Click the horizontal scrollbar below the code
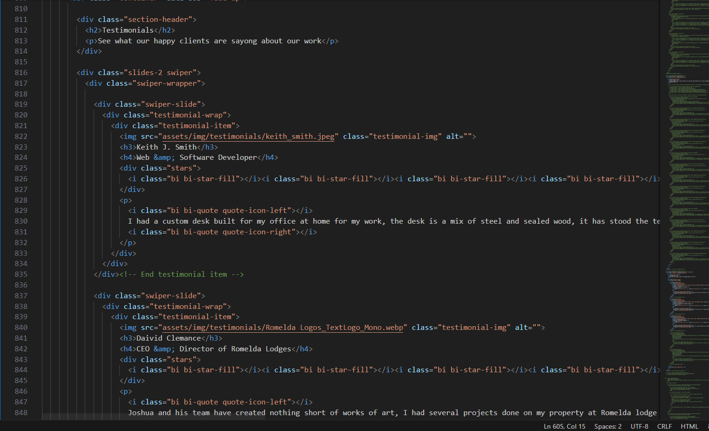Screen dimensions: 709x431 (x=154, y=416)
